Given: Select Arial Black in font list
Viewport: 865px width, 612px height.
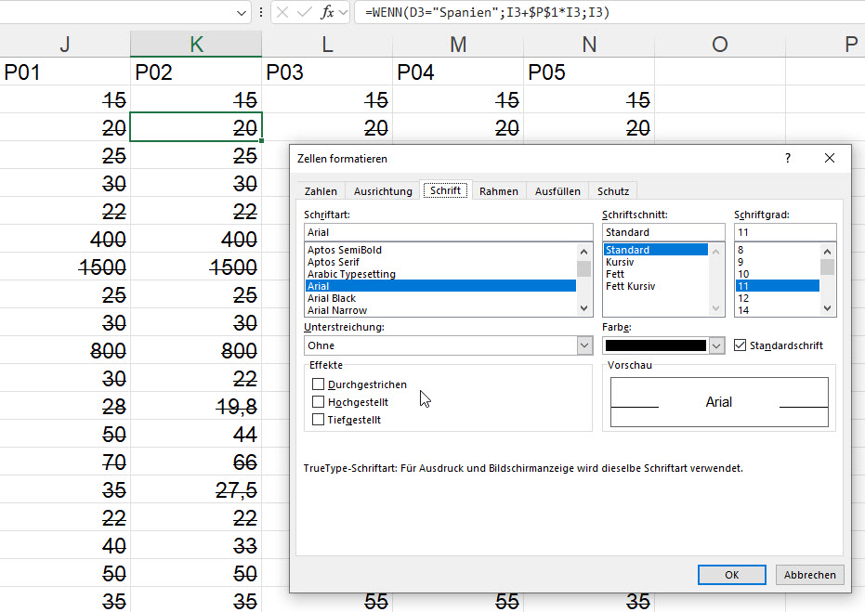Looking at the screenshot, I should tap(332, 298).
